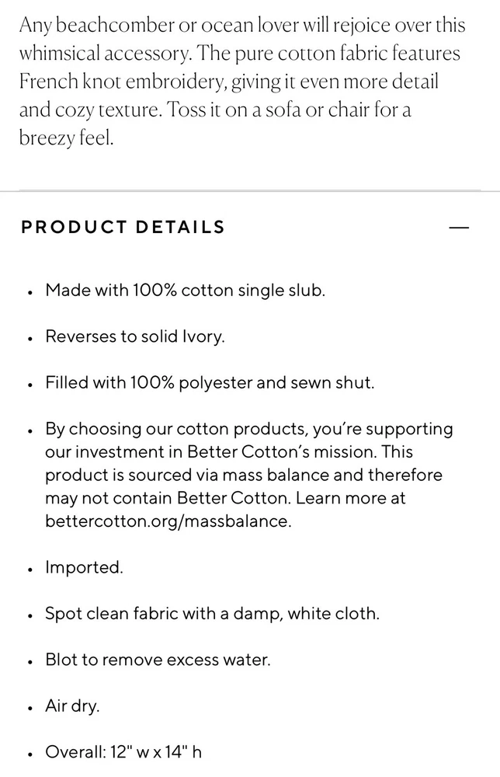Click "Spot clean fabric with a damp, white cloth"
The image size is (500, 777).
pos(212,614)
